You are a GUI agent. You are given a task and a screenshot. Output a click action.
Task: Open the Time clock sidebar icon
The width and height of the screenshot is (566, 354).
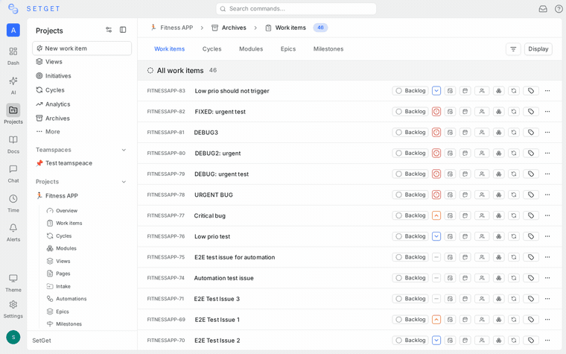(13, 199)
